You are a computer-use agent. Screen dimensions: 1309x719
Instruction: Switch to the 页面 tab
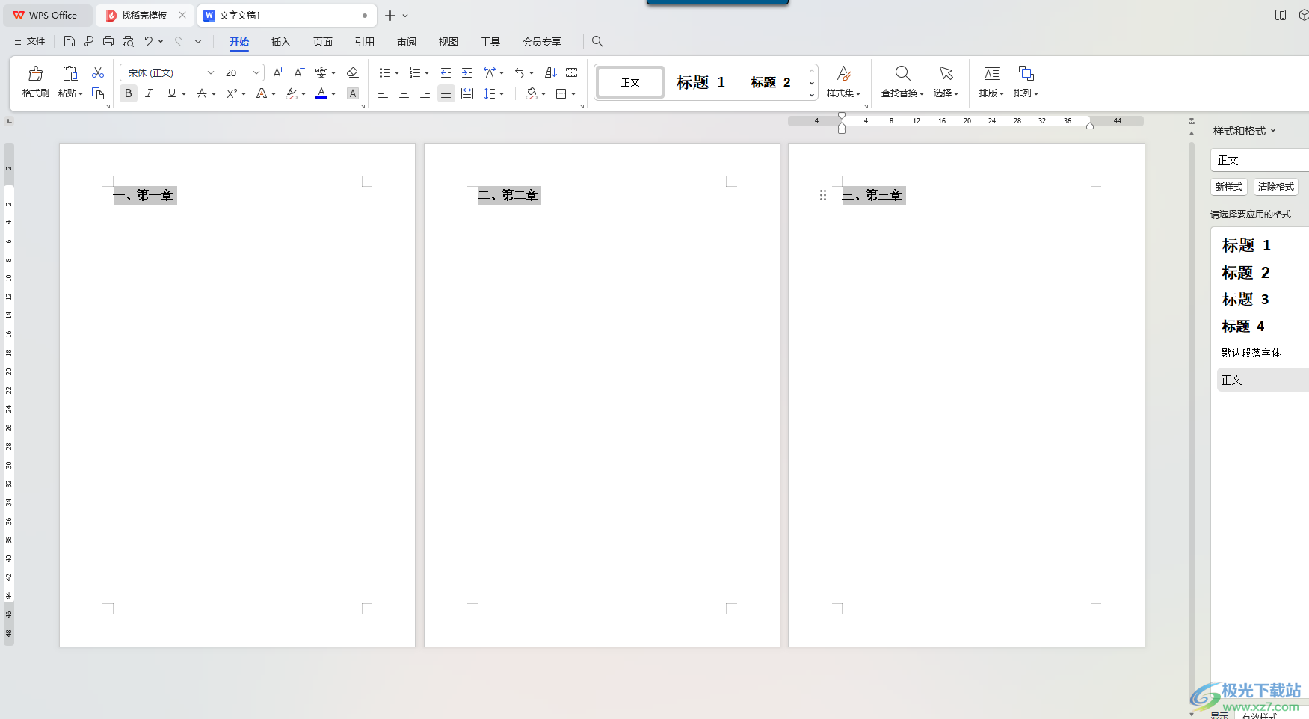pyautogui.click(x=322, y=42)
